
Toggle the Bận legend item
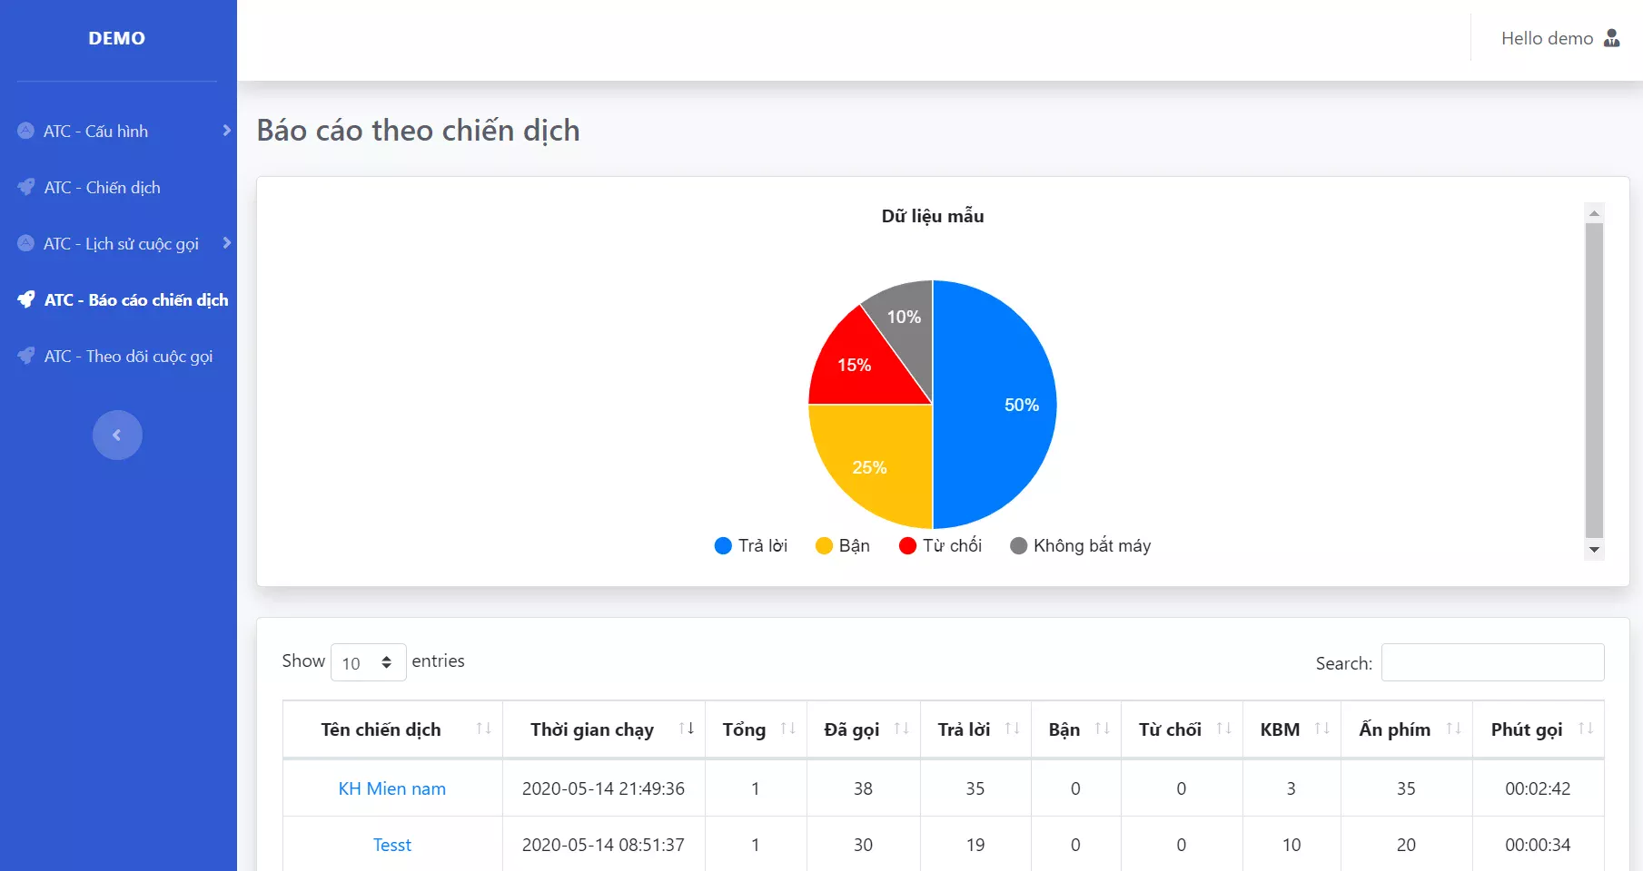point(843,545)
